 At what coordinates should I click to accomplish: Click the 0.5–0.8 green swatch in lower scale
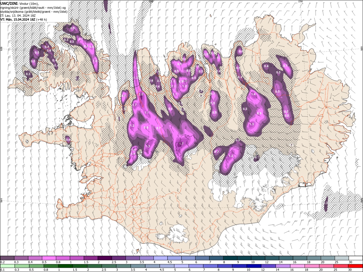(x=36, y=266)
